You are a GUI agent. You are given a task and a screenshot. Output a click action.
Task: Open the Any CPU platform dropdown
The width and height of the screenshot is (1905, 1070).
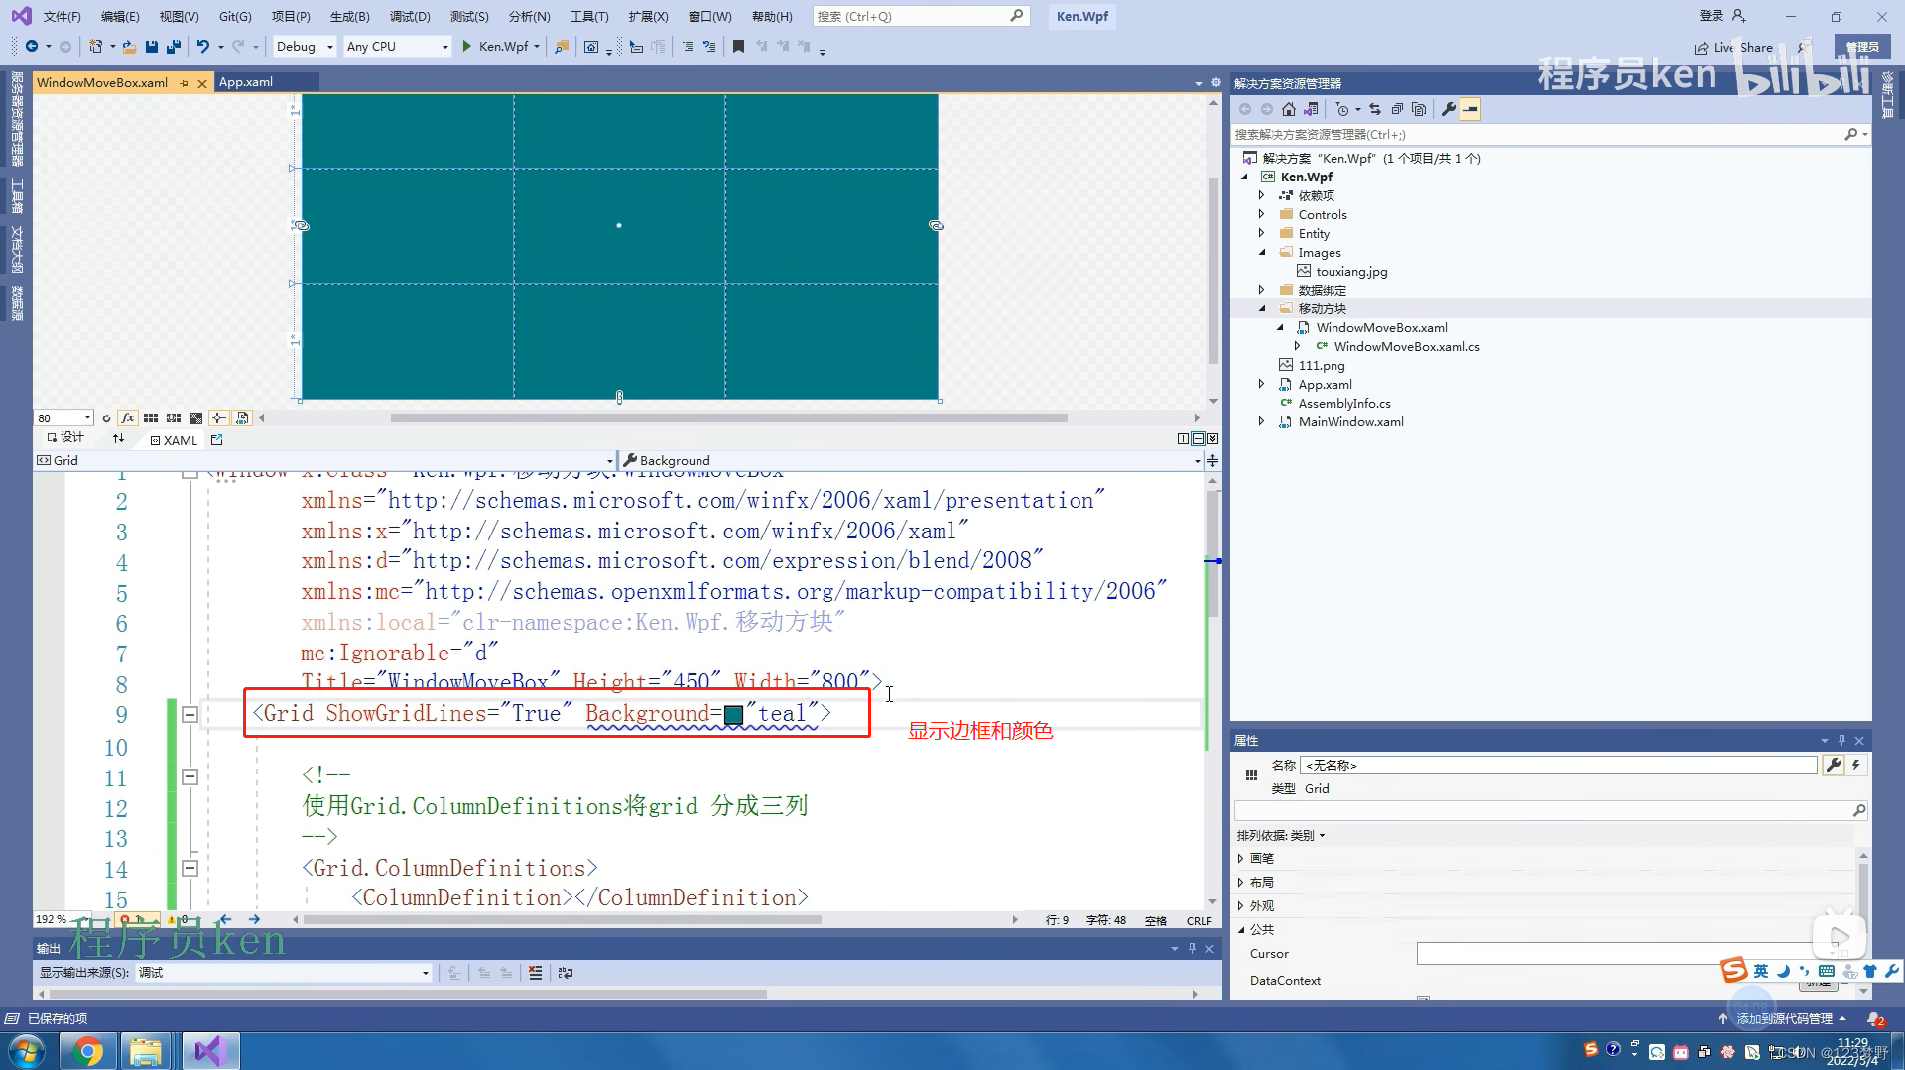click(x=397, y=47)
